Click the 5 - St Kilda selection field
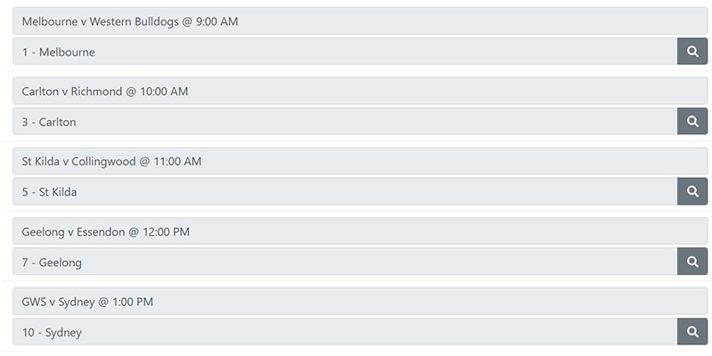The width and height of the screenshot is (712, 356). [x=345, y=191]
